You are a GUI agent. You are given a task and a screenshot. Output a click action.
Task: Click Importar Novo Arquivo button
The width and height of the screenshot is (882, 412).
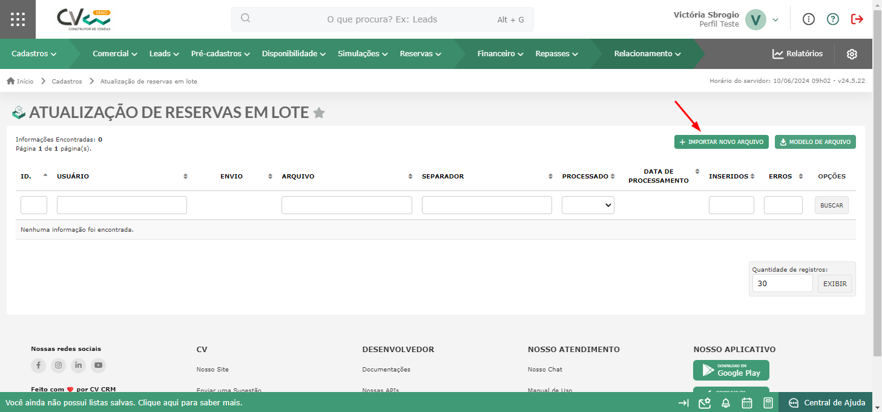[x=722, y=142]
